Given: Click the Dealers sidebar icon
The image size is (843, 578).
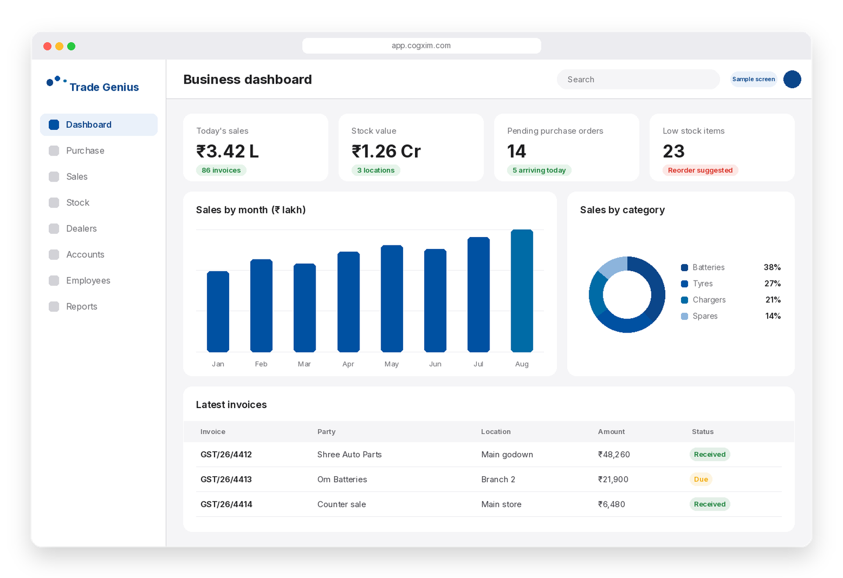Looking at the screenshot, I should coord(54,228).
